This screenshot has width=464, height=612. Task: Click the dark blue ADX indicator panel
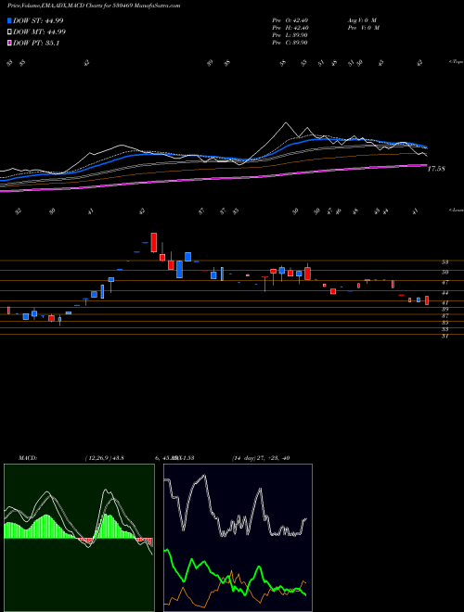click(238, 538)
